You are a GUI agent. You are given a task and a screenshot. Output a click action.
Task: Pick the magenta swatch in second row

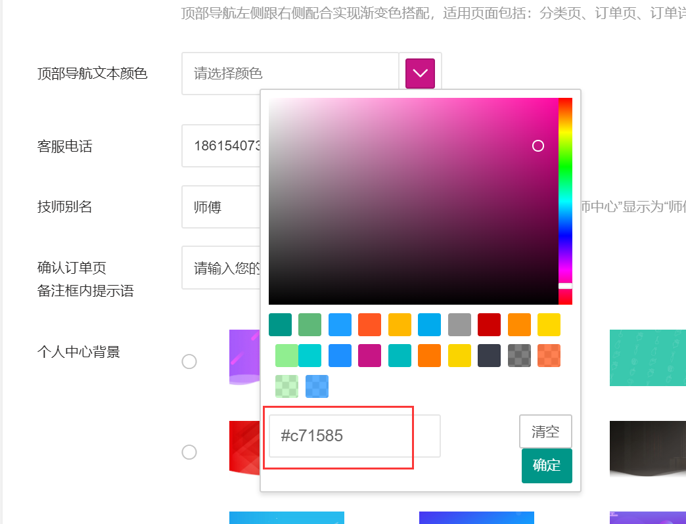click(x=370, y=355)
